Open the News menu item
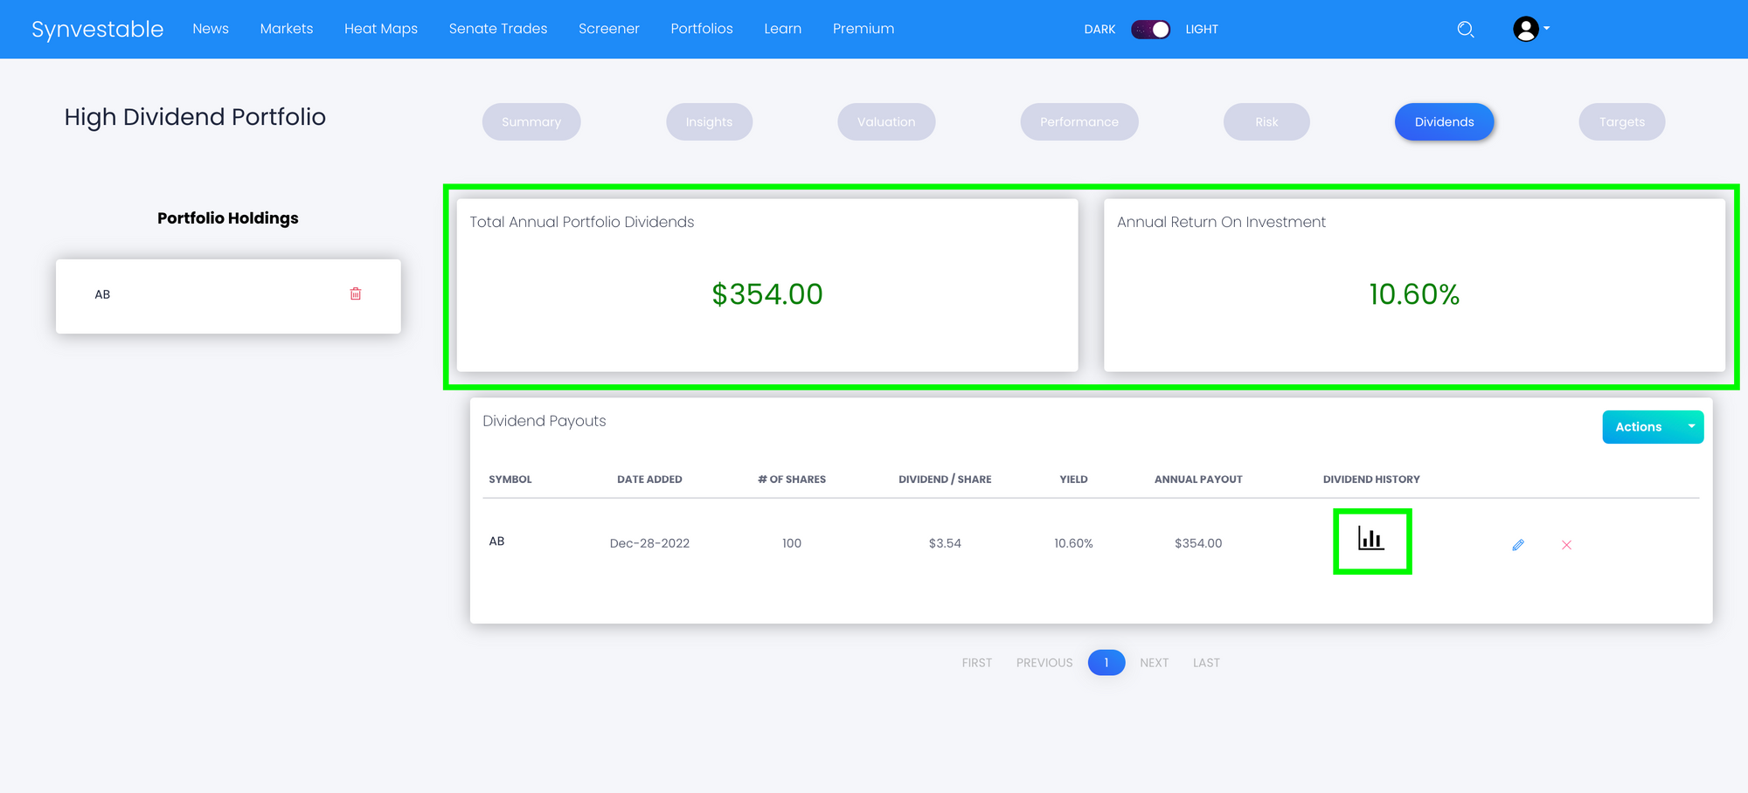1748x793 pixels. [211, 29]
